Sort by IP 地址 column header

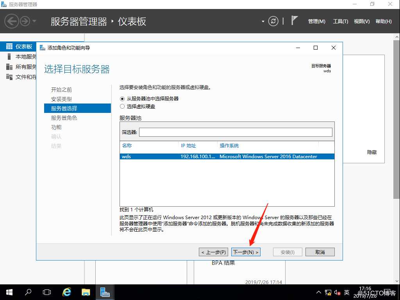point(188,146)
